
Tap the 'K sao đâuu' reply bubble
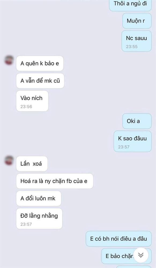pyautogui.click(x=133, y=141)
